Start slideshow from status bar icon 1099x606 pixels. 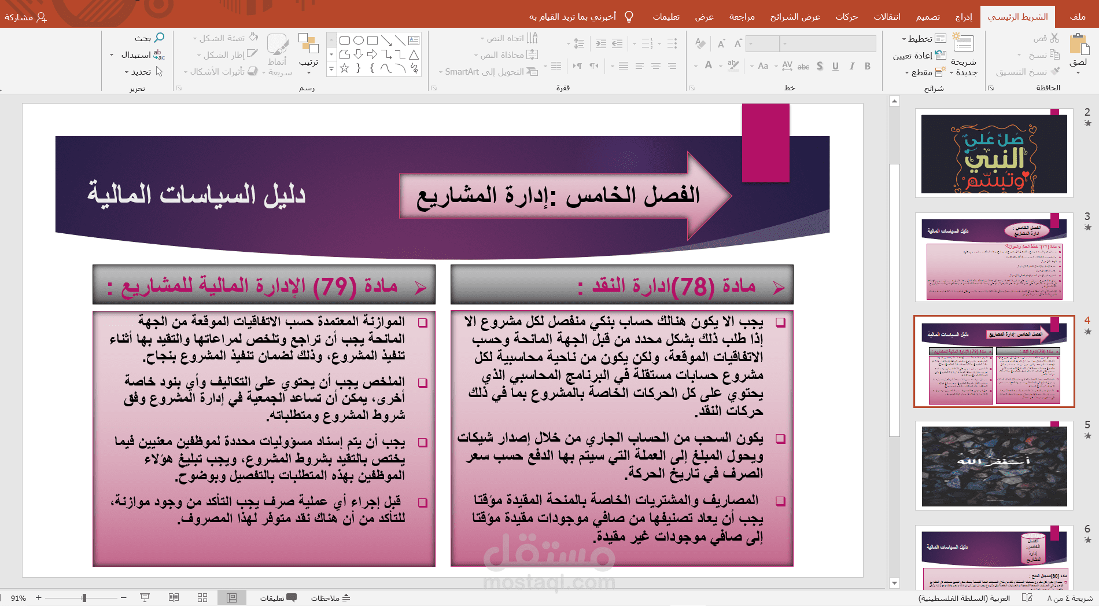coord(145,597)
